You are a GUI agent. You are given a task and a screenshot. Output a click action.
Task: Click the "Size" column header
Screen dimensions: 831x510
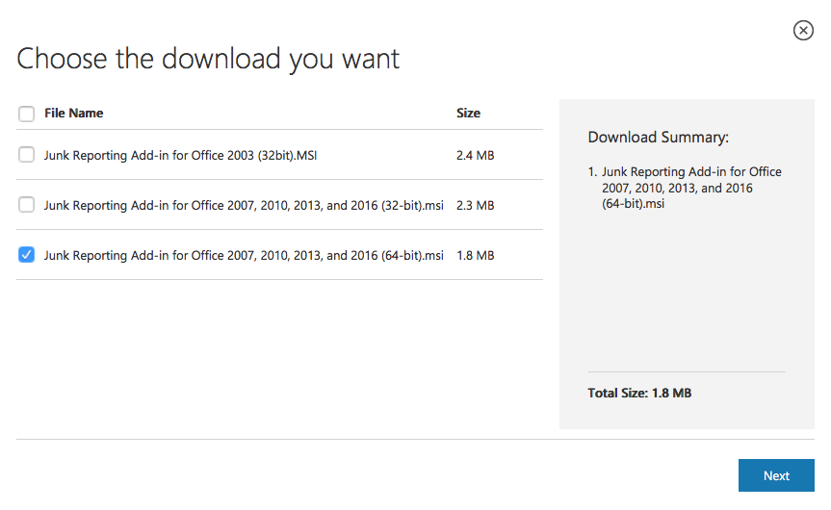click(468, 113)
